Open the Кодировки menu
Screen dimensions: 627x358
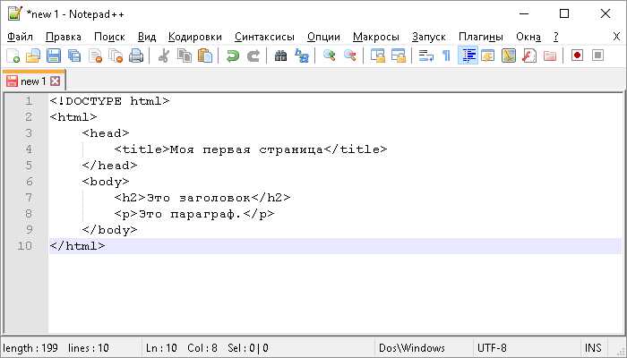194,37
